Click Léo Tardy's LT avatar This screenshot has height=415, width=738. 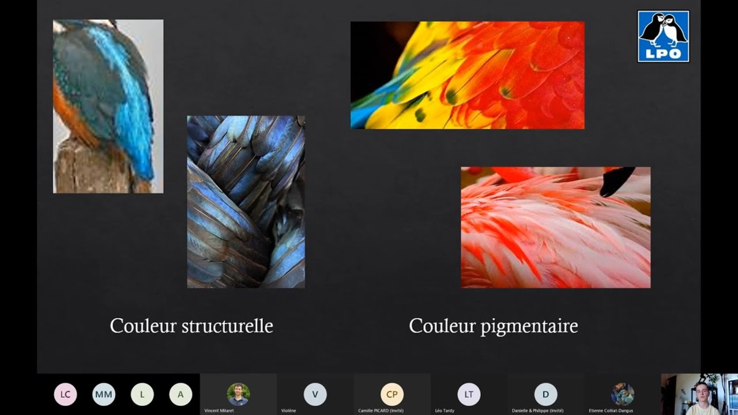pos(469,394)
